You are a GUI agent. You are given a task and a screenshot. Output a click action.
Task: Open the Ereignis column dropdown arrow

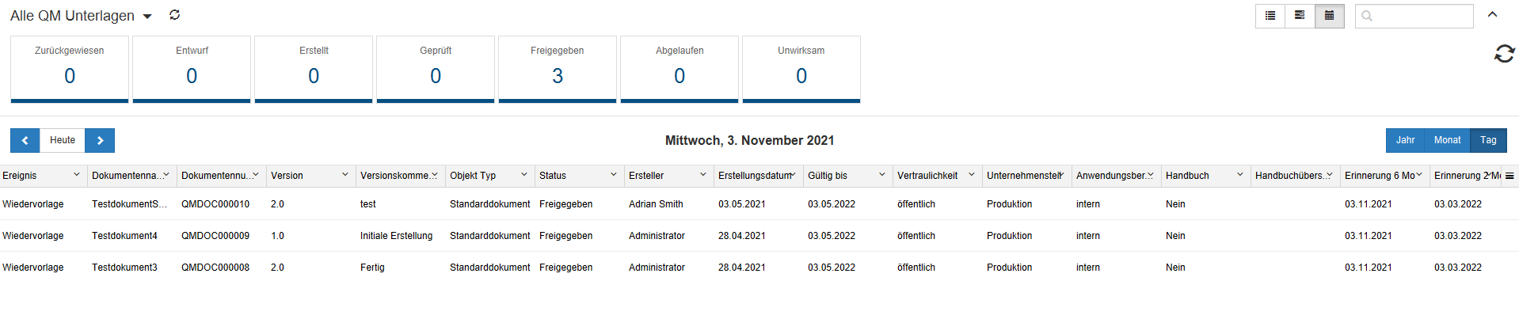77,175
